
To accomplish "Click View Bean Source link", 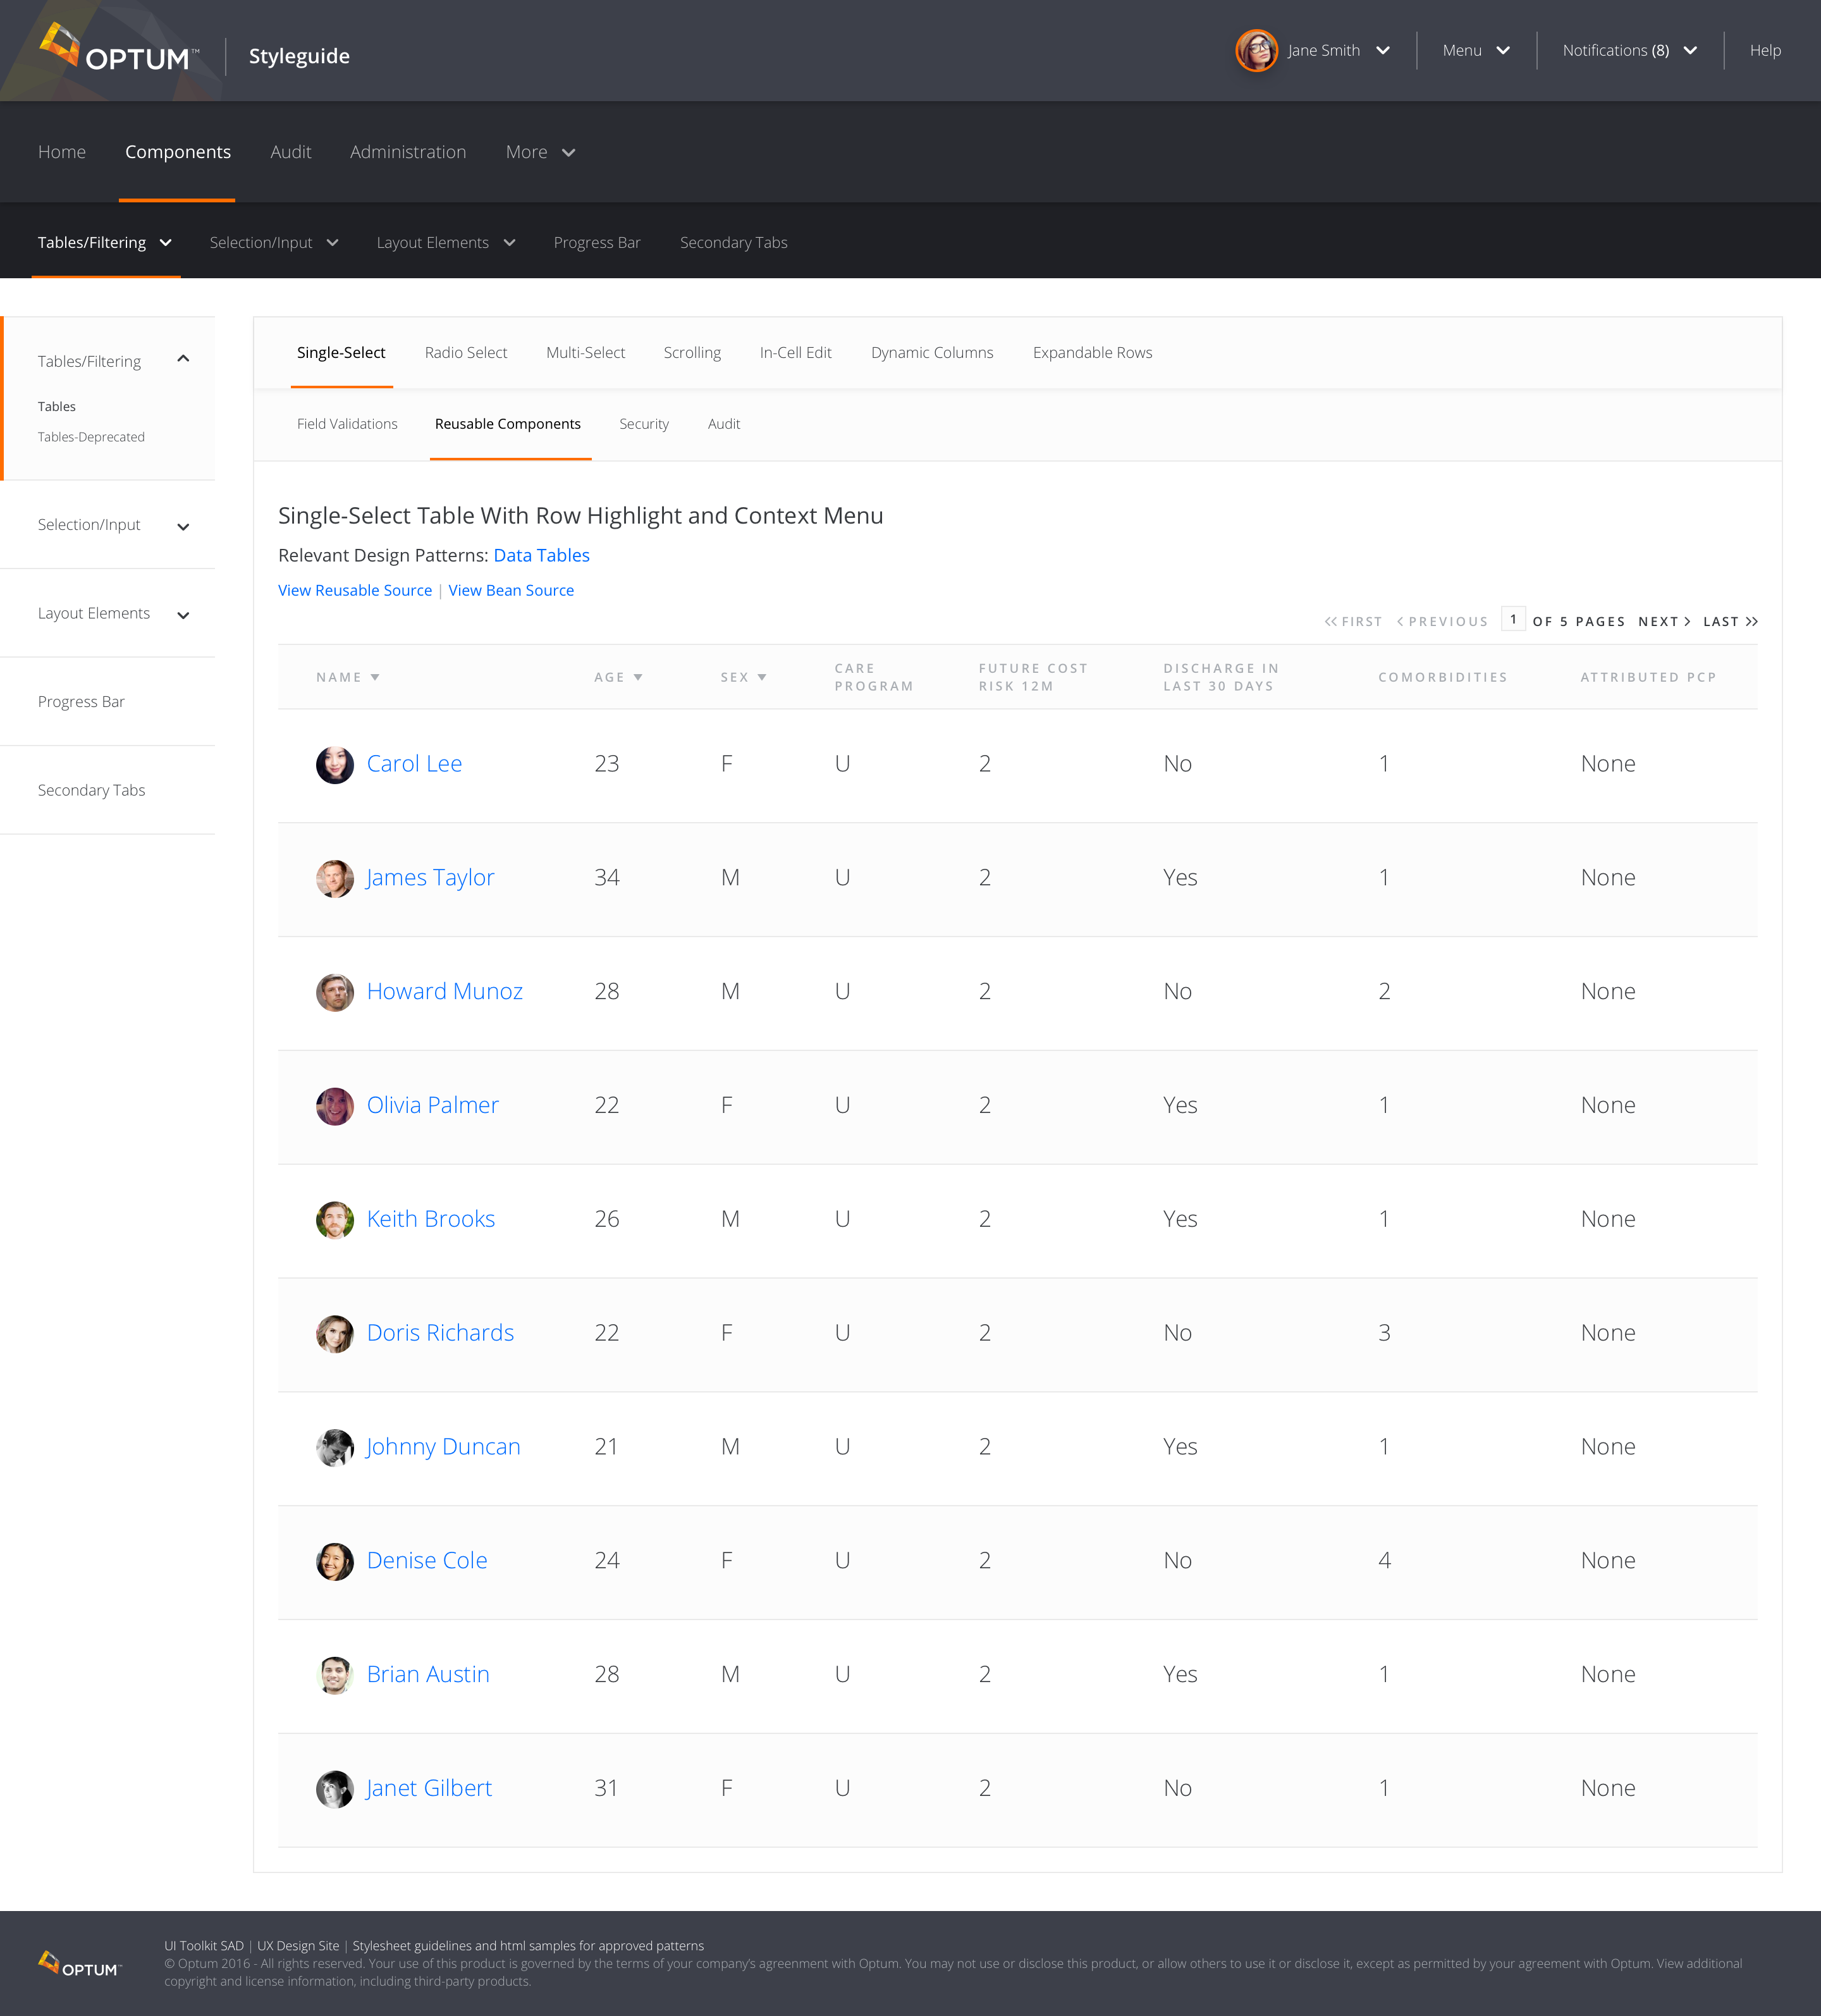I will pyautogui.click(x=510, y=590).
